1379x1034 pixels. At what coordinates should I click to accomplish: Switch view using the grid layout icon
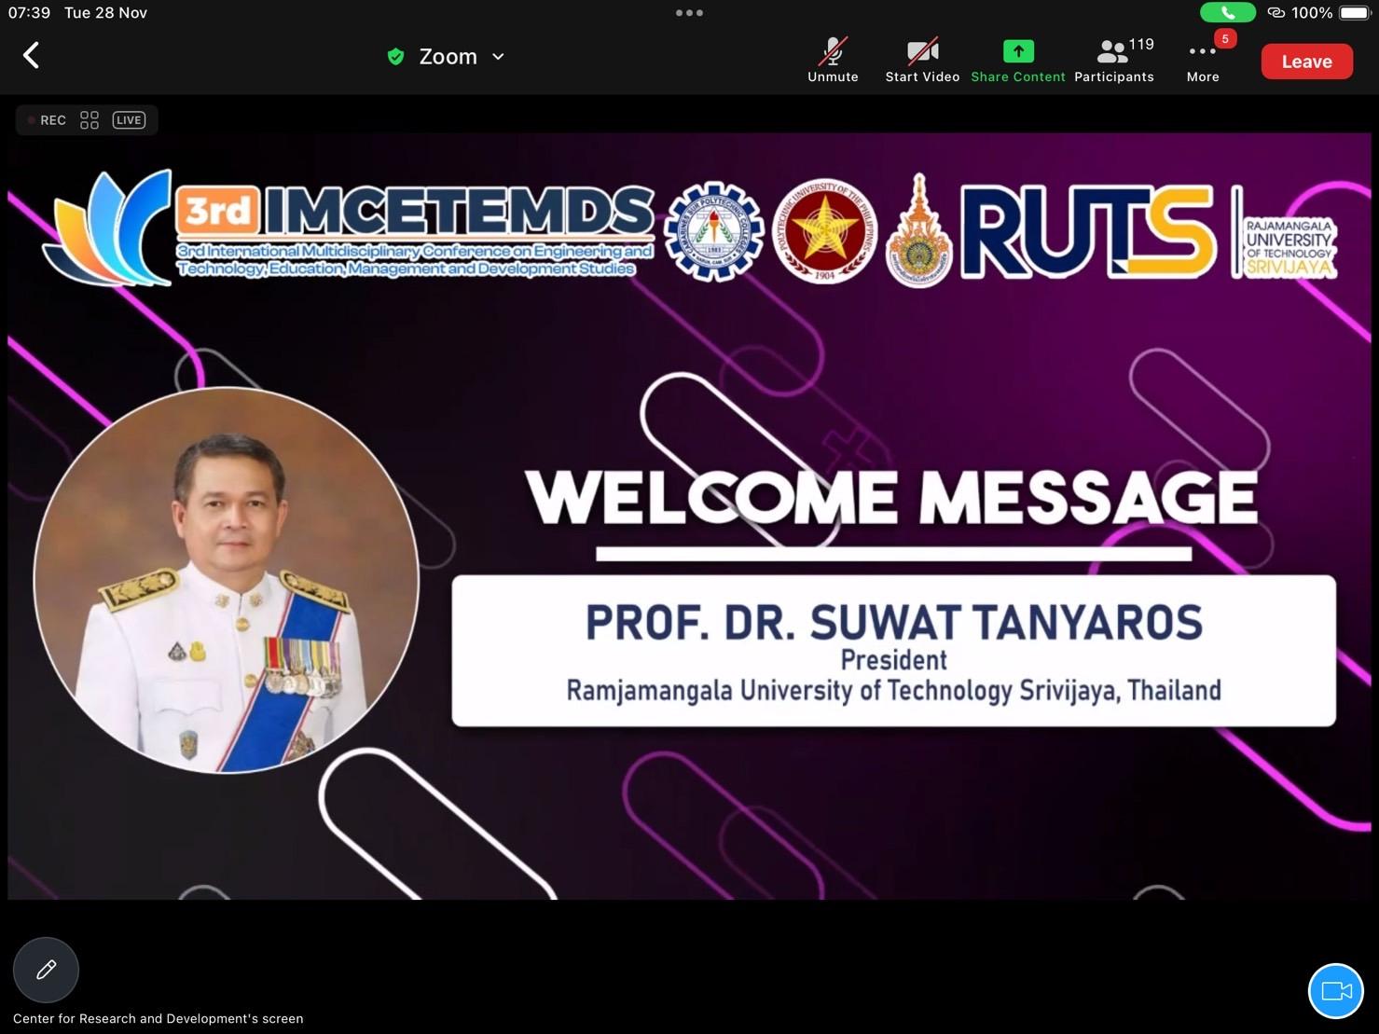click(x=90, y=120)
